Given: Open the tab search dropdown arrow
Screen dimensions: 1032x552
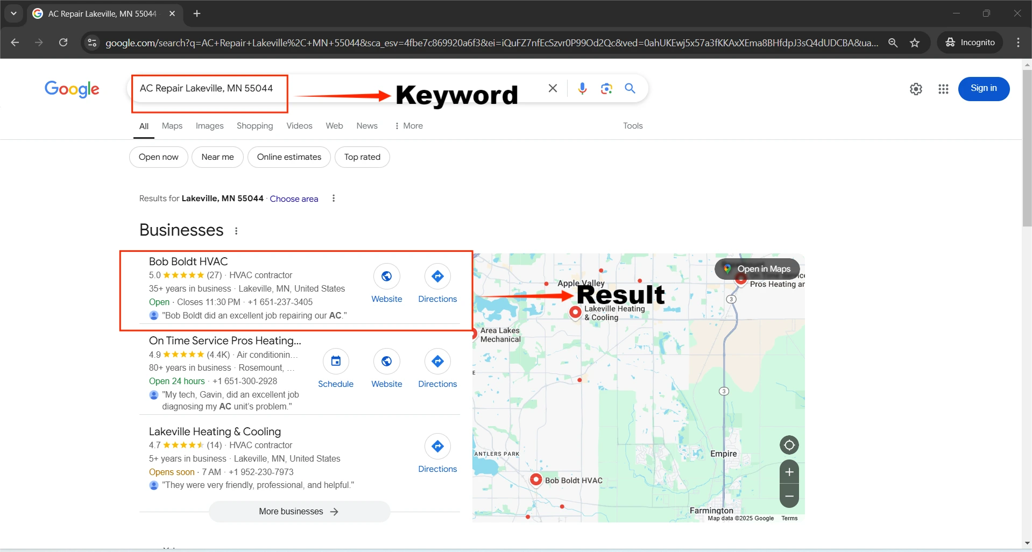Looking at the screenshot, I should pyautogui.click(x=13, y=13).
